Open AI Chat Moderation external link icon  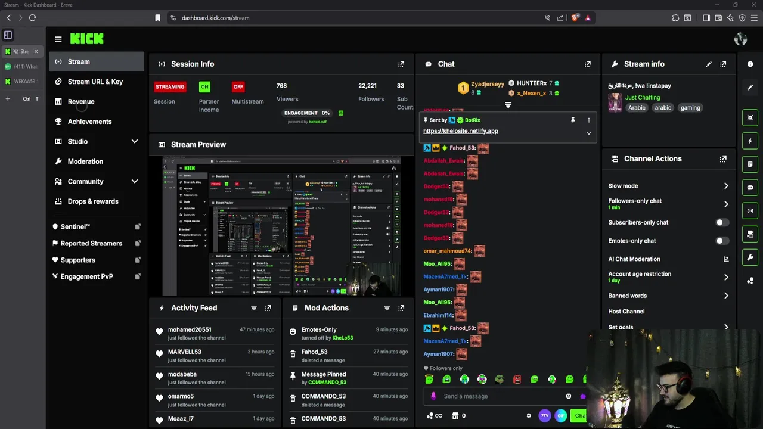[726, 259]
